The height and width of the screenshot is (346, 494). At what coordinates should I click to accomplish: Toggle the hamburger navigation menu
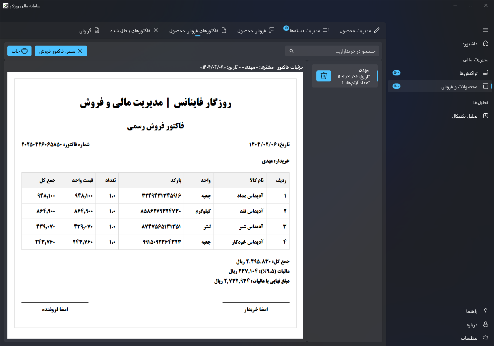(486, 30)
